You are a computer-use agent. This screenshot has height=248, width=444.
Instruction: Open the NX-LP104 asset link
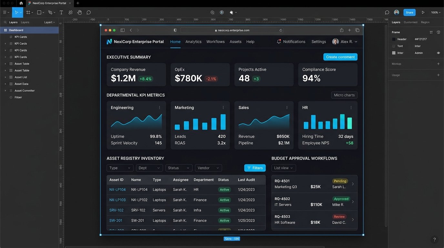[x=117, y=190]
